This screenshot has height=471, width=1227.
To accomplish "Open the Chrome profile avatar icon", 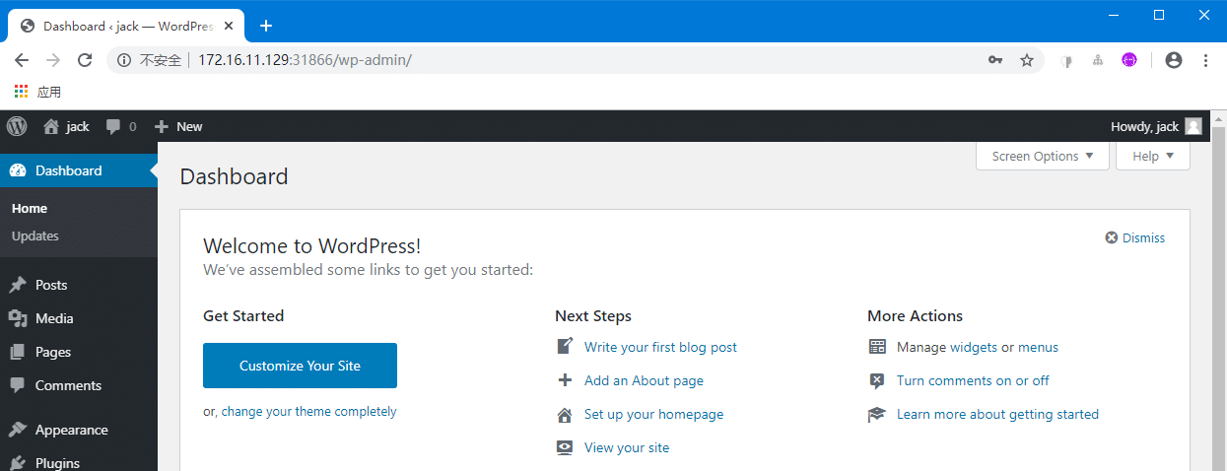I will point(1173,60).
